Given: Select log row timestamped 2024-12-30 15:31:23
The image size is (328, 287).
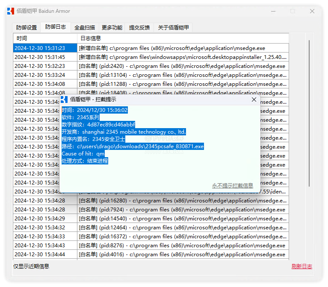Looking at the screenshot, I should [151, 48].
